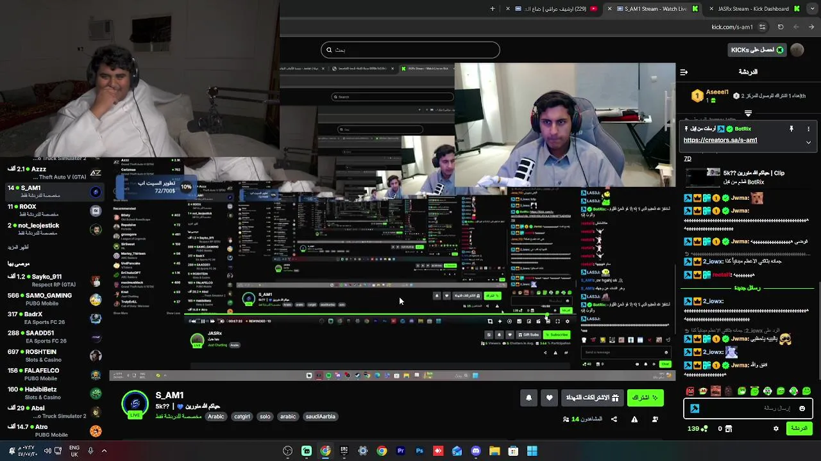
Task: Open SAADD51 recommended channel
Action: coord(55,336)
